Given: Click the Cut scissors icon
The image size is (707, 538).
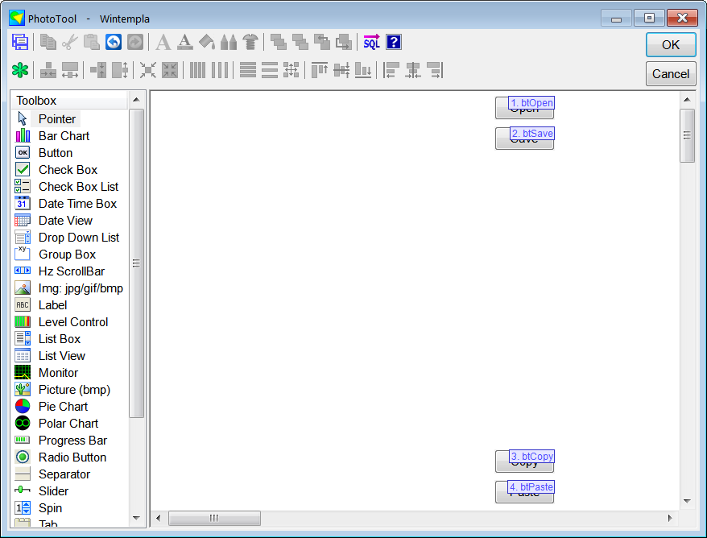Looking at the screenshot, I should 69,43.
